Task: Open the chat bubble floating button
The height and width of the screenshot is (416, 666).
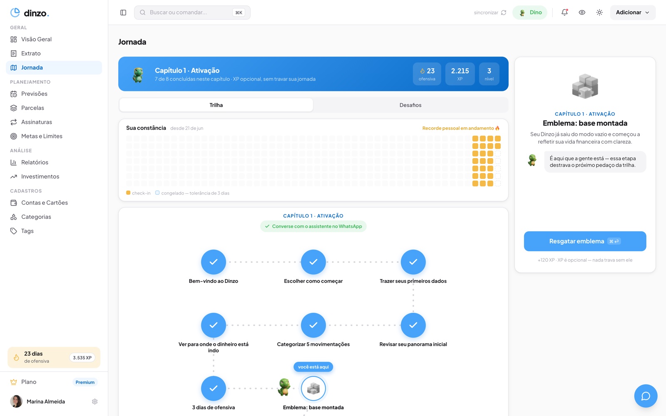Action: click(646, 396)
